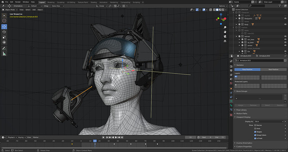Switch to the Sculpting workspace tab

[61, 2]
